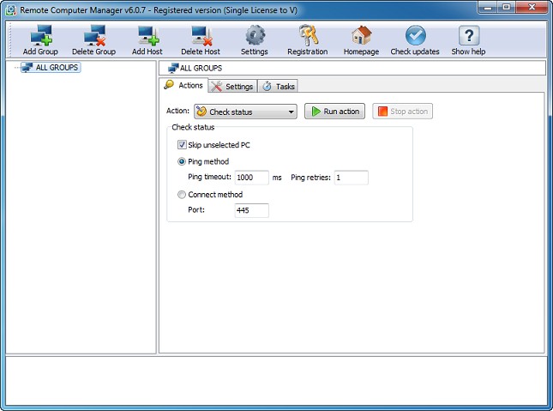Toggle the Skip unselected PC checkbox
This screenshot has width=553, height=411.
pyautogui.click(x=182, y=145)
